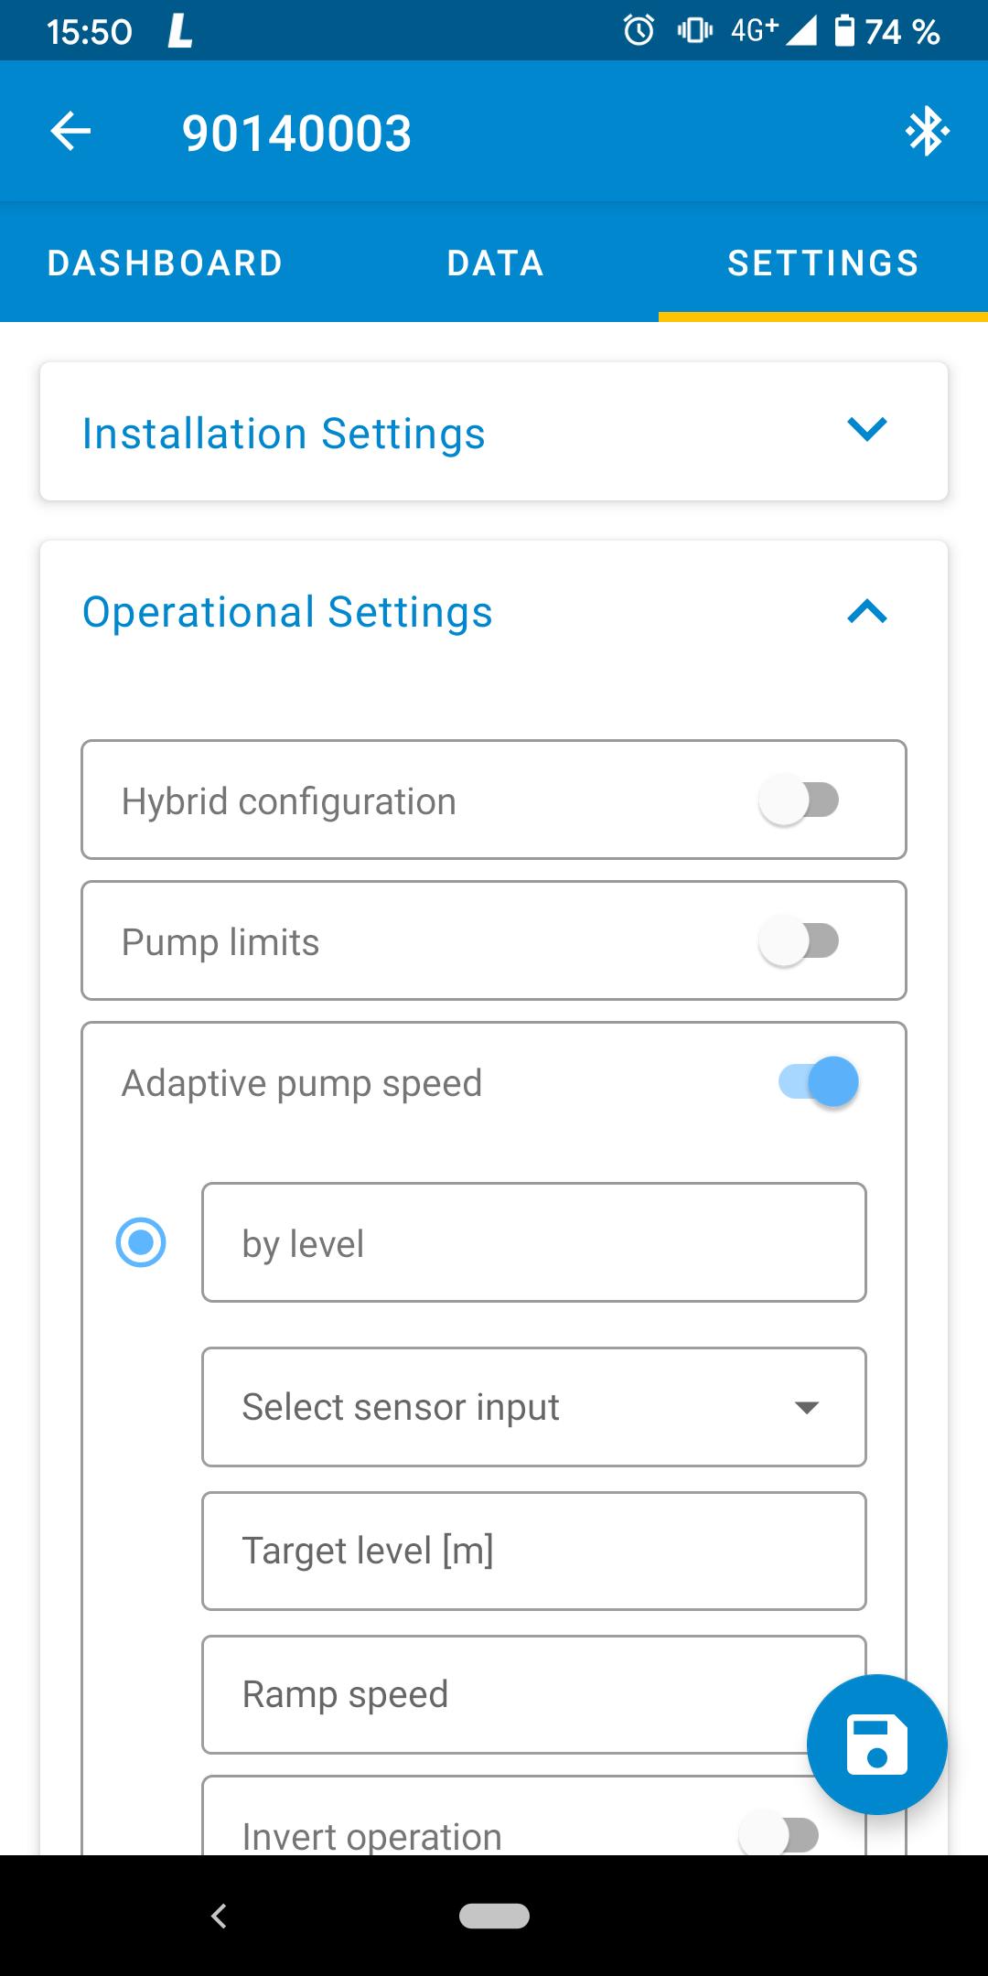Disable the Adaptive pump speed switch
The image size is (988, 1976).
pos(820,1082)
